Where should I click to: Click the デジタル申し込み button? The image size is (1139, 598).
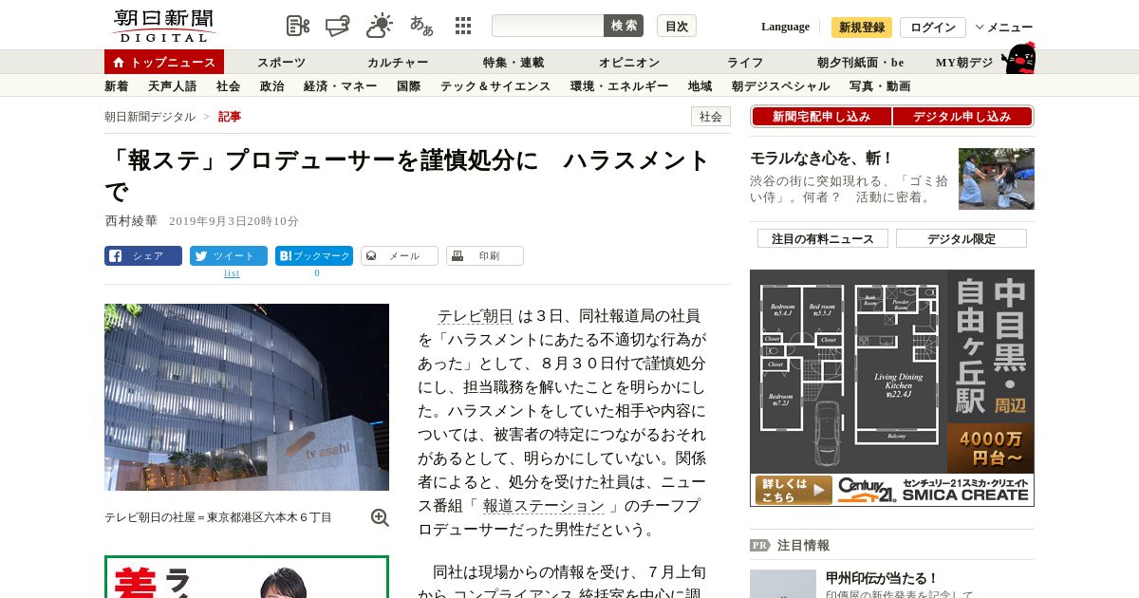pyautogui.click(x=962, y=117)
